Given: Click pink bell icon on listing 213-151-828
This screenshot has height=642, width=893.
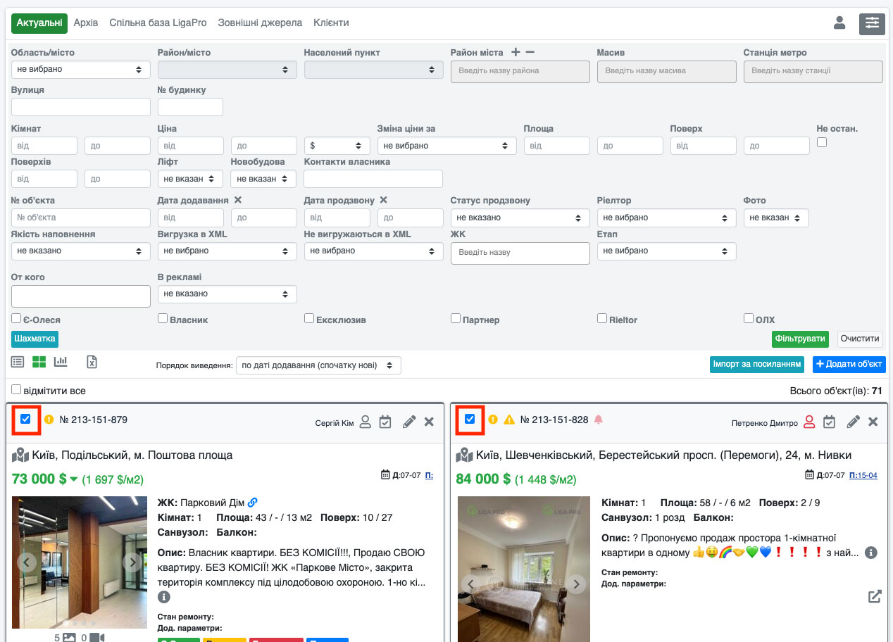Looking at the screenshot, I should point(599,420).
